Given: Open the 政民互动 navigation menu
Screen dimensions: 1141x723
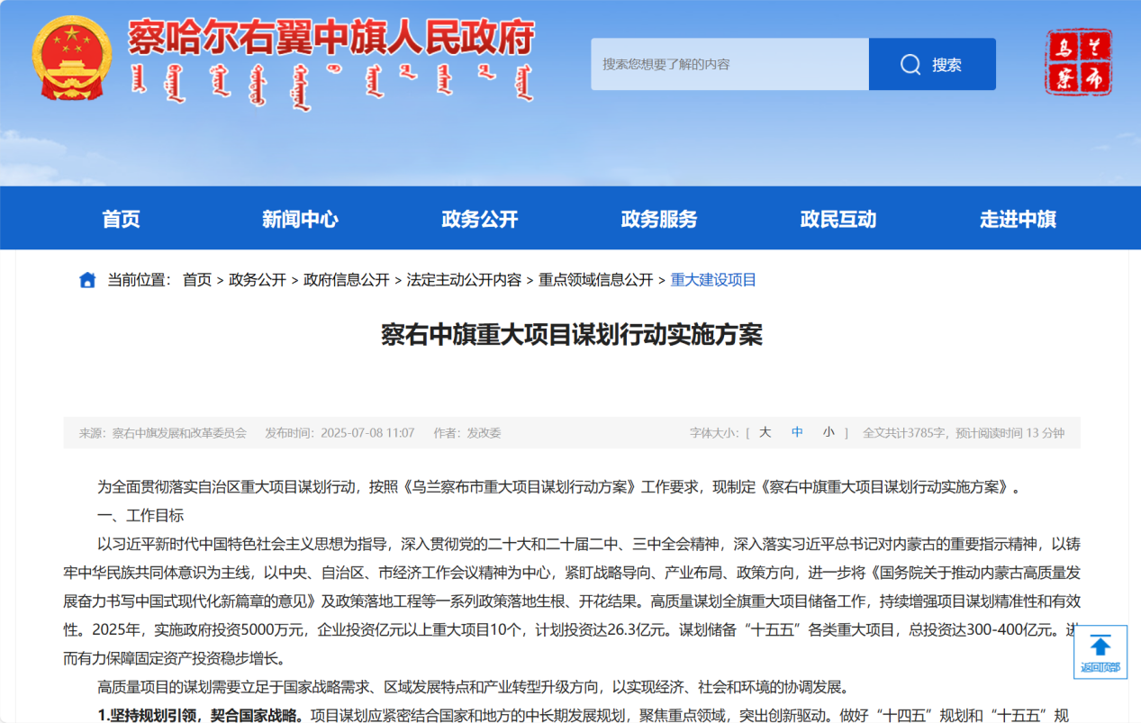Looking at the screenshot, I should [838, 218].
